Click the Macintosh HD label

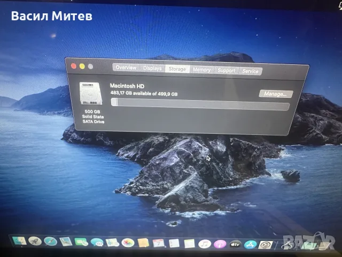(x=127, y=86)
